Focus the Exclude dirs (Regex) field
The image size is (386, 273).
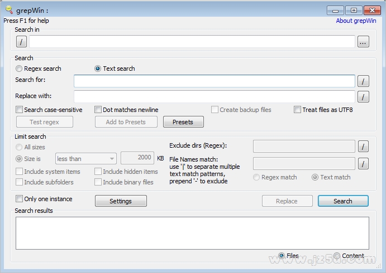coord(304,147)
